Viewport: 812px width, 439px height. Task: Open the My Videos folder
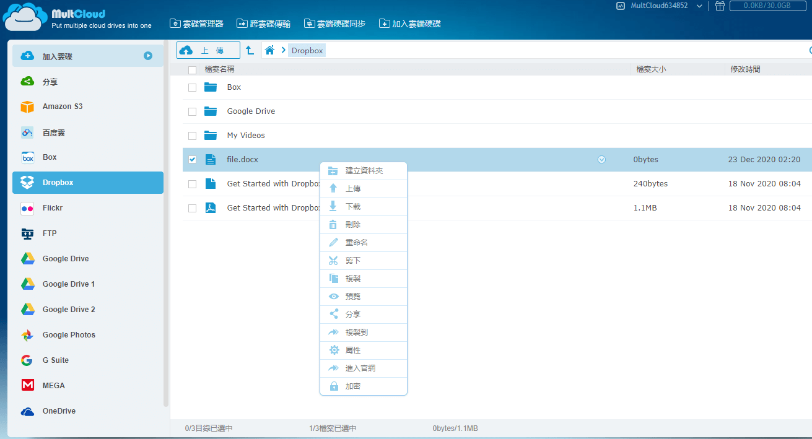tap(246, 136)
